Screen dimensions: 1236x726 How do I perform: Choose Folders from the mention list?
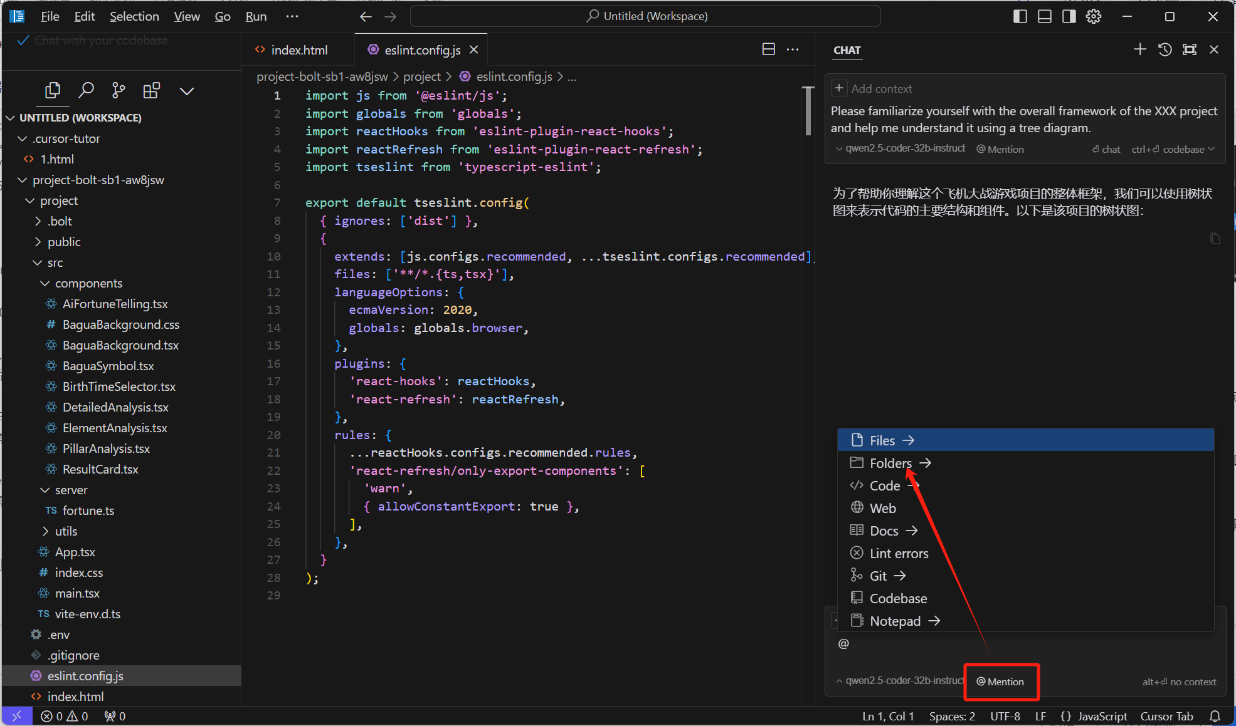tap(890, 463)
